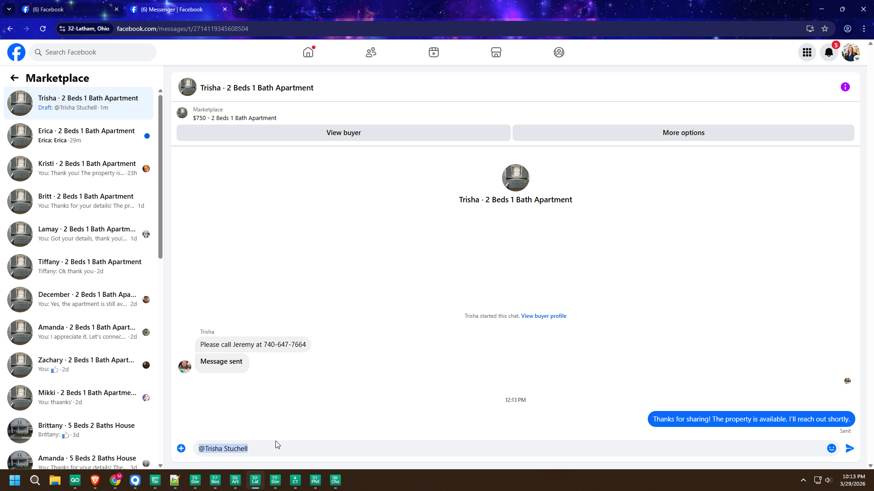Open the Groups icon in top navigation
Image resolution: width=874 pixels, height=491 pixels.
pos(559,52)
